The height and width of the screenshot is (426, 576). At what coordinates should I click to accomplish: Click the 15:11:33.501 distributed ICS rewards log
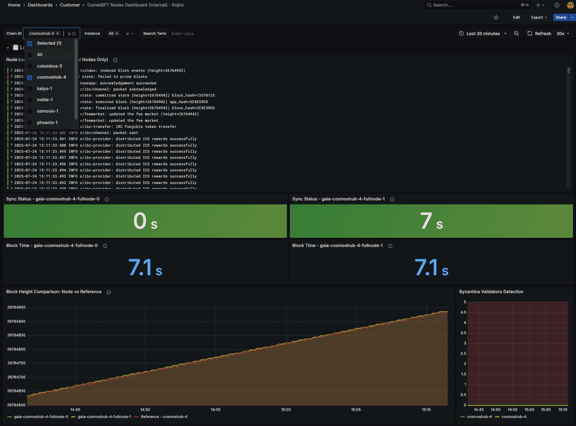pyautogui.click(x=106, y=139)
